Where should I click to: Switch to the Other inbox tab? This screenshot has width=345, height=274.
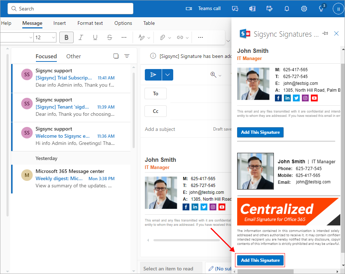tap(74, 56)
